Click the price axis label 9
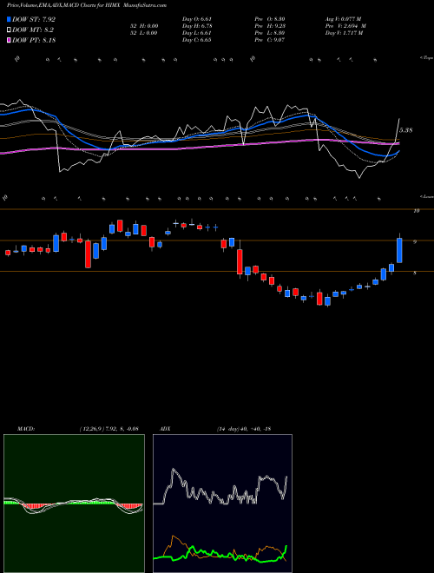Screen dimensions: 434x573 (x=415, y=241)
